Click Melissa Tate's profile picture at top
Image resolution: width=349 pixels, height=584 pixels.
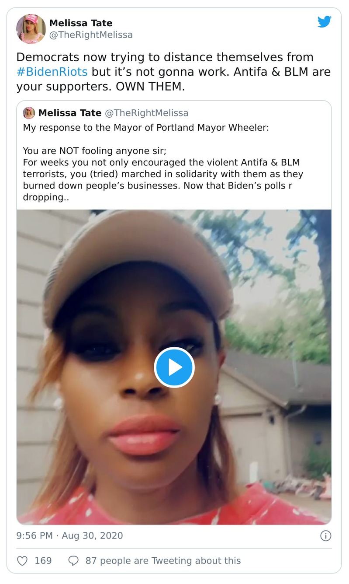[31, 29]
